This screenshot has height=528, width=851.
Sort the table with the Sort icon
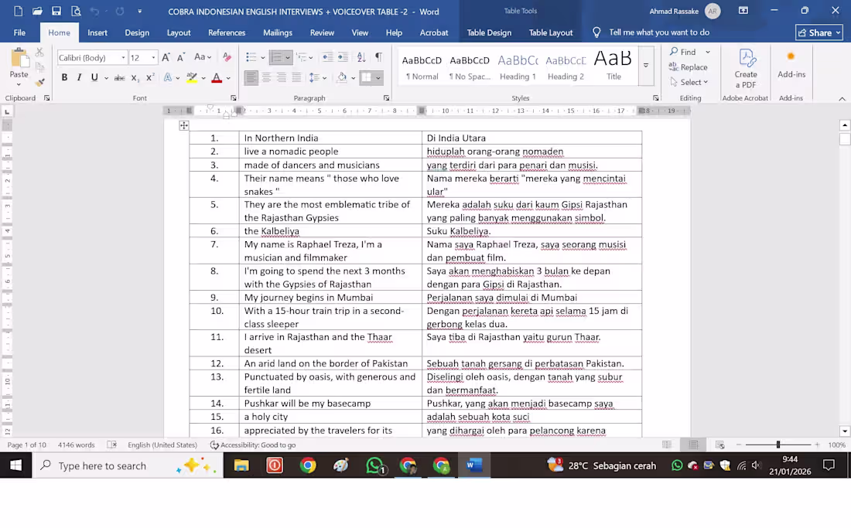pyautogui.click(x=361, y=57)
